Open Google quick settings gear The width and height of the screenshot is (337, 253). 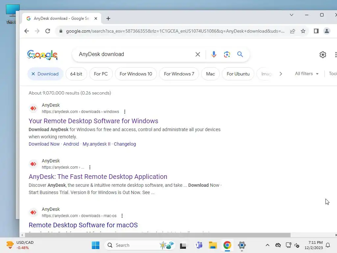pos(323,55)
